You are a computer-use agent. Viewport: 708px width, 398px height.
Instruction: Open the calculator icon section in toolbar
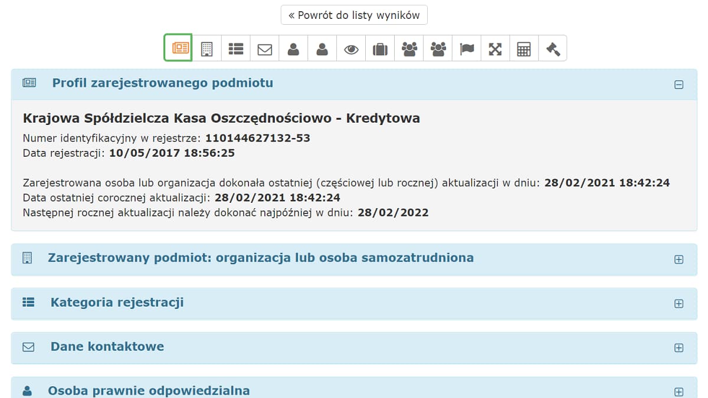coord(524,48)
